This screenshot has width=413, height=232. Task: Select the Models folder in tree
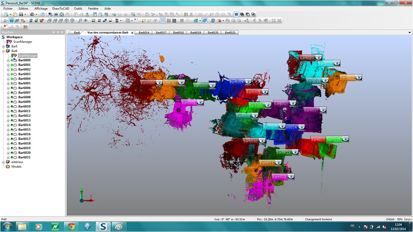[x=16, y=167]
